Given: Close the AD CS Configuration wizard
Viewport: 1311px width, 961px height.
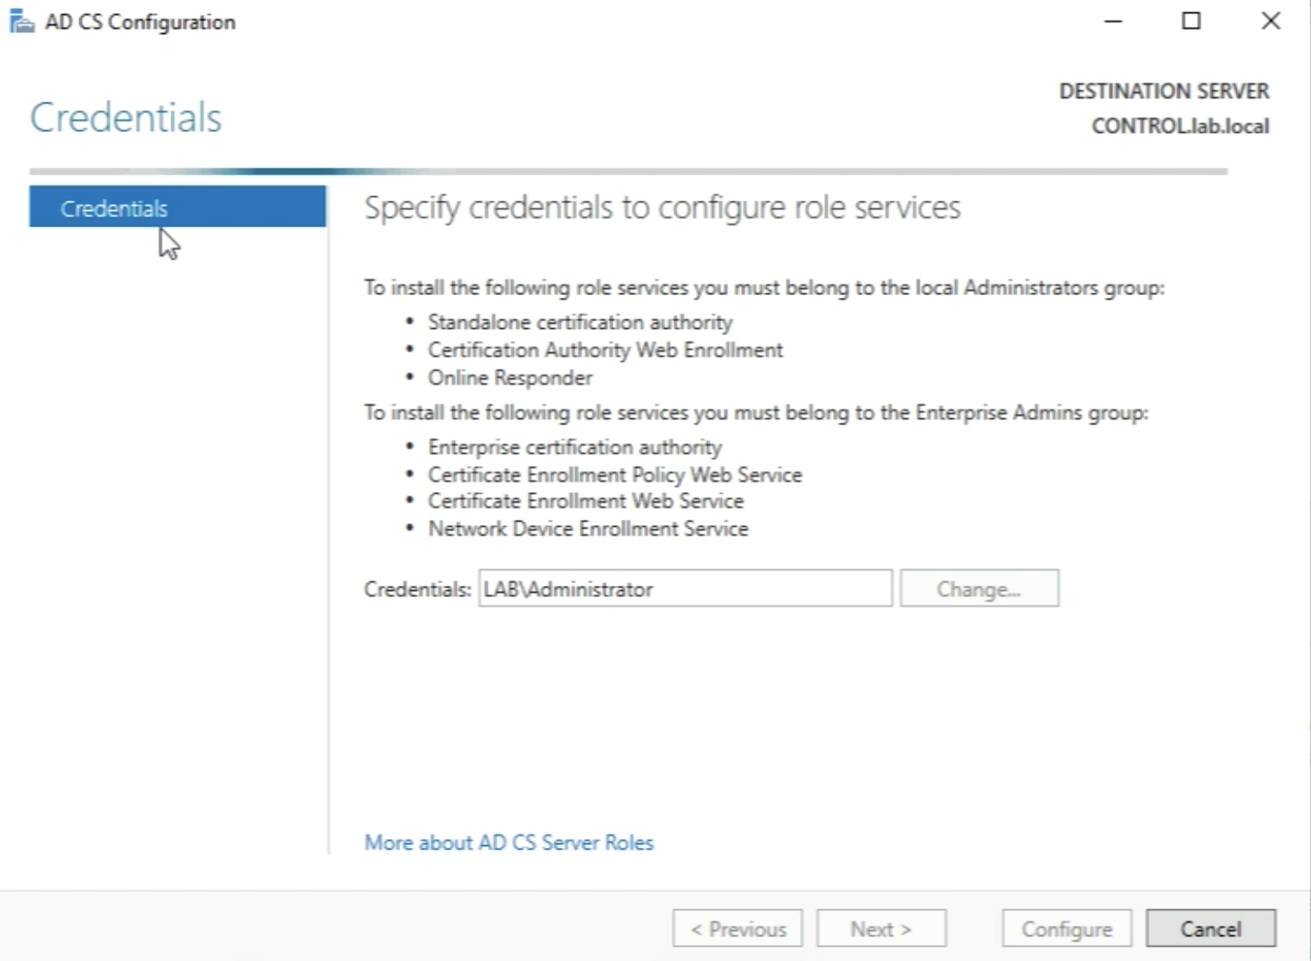Looking at the screenshot, I should pos(1270,21).
